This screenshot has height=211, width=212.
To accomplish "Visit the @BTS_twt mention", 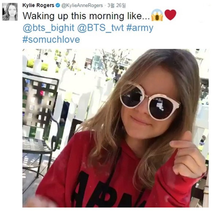I will point(100,28).
